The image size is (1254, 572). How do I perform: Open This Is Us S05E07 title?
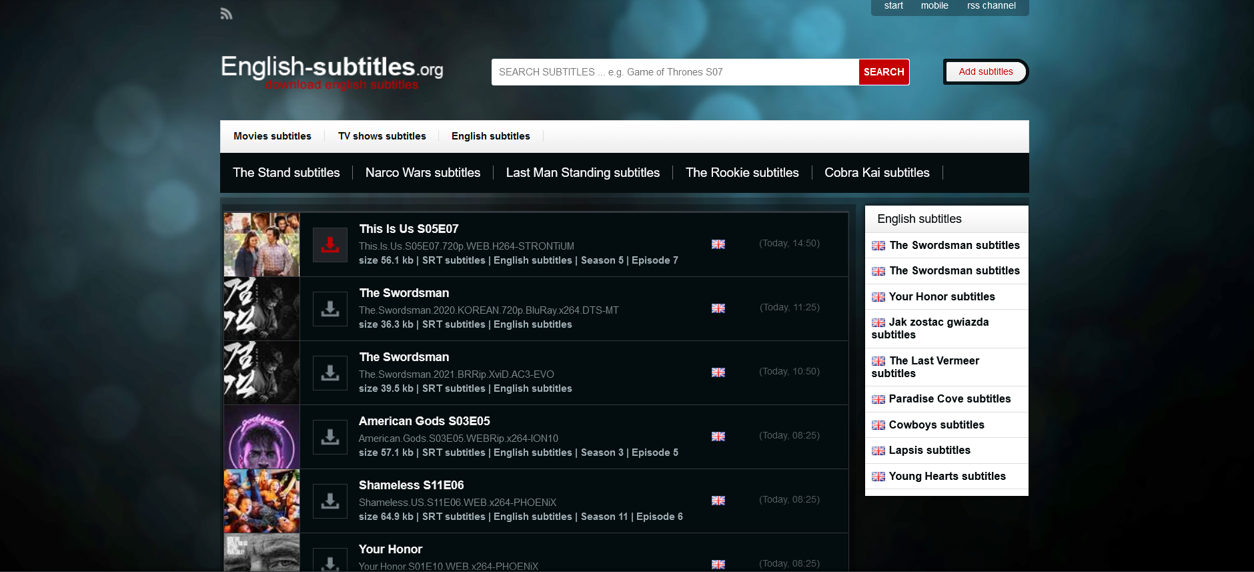coord(409,229)
